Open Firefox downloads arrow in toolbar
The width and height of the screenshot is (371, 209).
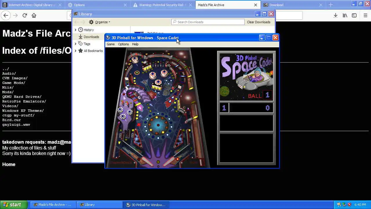(x=336, y=15)
